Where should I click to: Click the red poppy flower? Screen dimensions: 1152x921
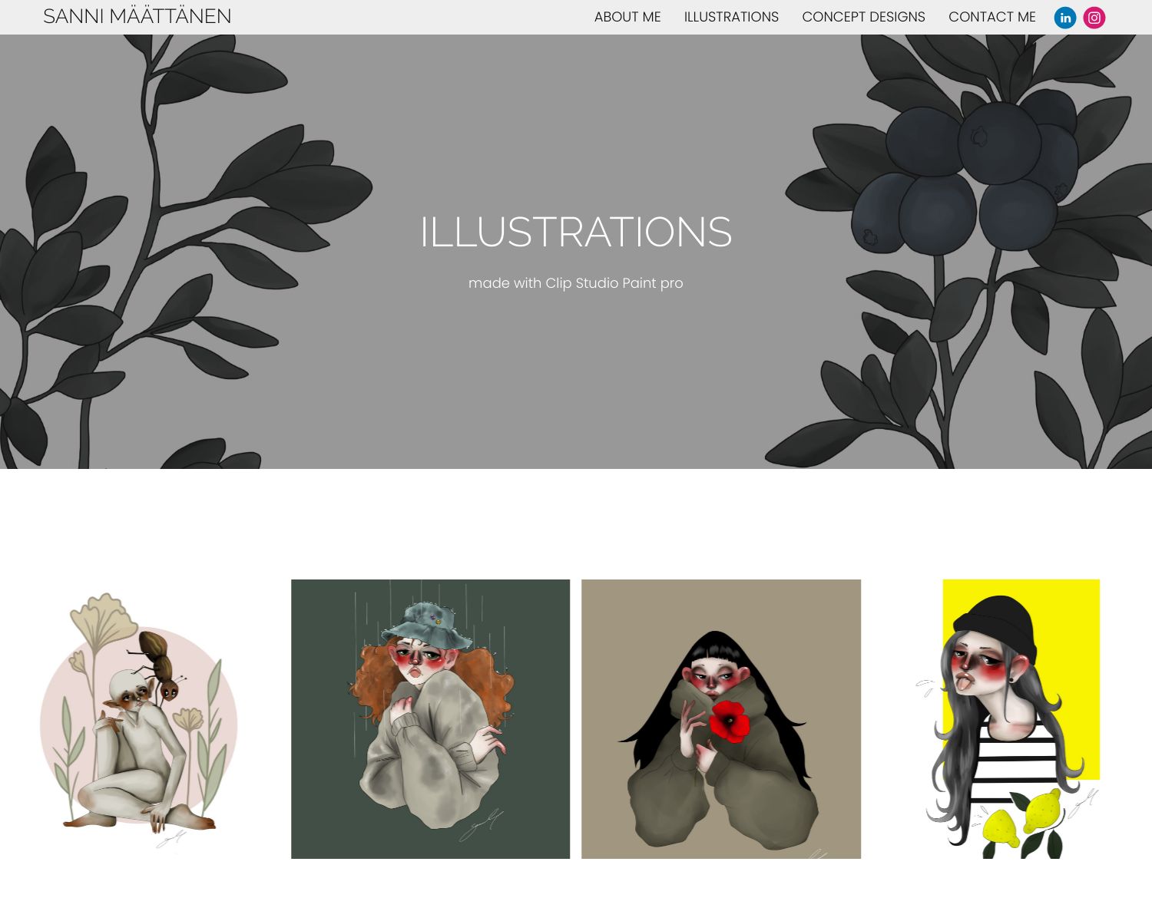pyautogui.click(x=729, y=721)
